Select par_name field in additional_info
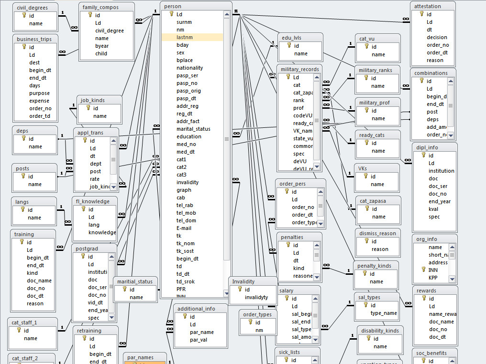 point(201,332)
